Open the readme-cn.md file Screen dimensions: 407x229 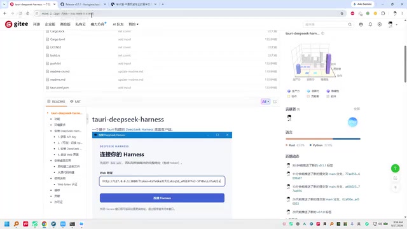(x=60, y=71)
